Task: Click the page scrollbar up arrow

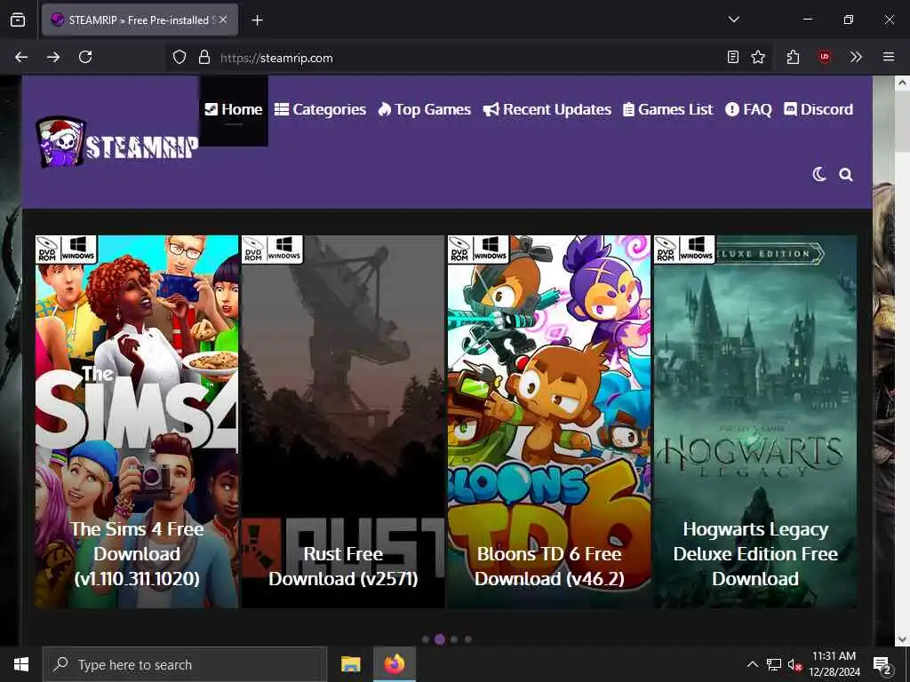Action: click(x=902, y=83)
